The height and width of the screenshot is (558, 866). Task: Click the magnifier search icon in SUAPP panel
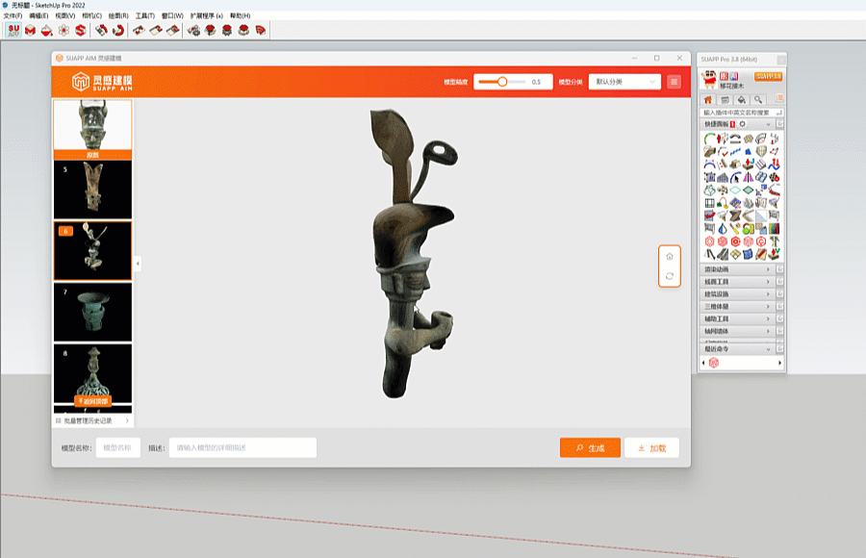point(758,99)
